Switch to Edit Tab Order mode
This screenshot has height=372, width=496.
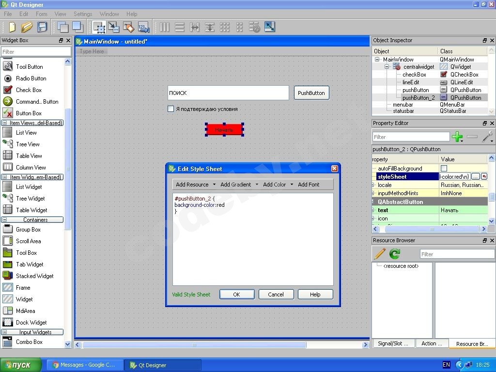coord(143,27)
